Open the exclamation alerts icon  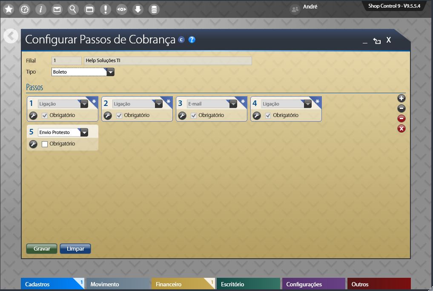(x=106, y=9)
